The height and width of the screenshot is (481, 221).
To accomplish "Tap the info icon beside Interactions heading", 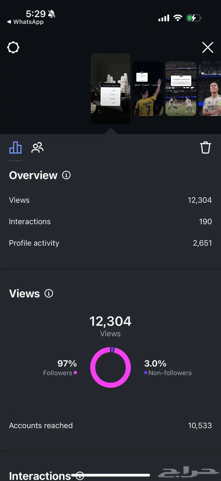I will [x=80, y=476].
